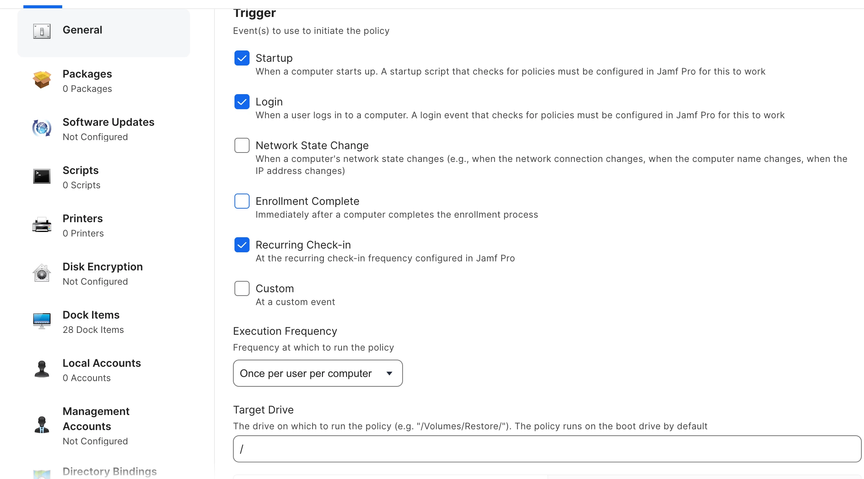Click the Local Accounts silhouette icon
This screenshot has width=864, height=479.
(x=41, y=369)
